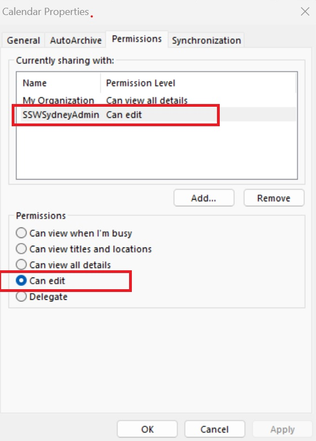
Task: Select Can view titles and locations option
Action: pyautogui.click(x=84, y=249)
